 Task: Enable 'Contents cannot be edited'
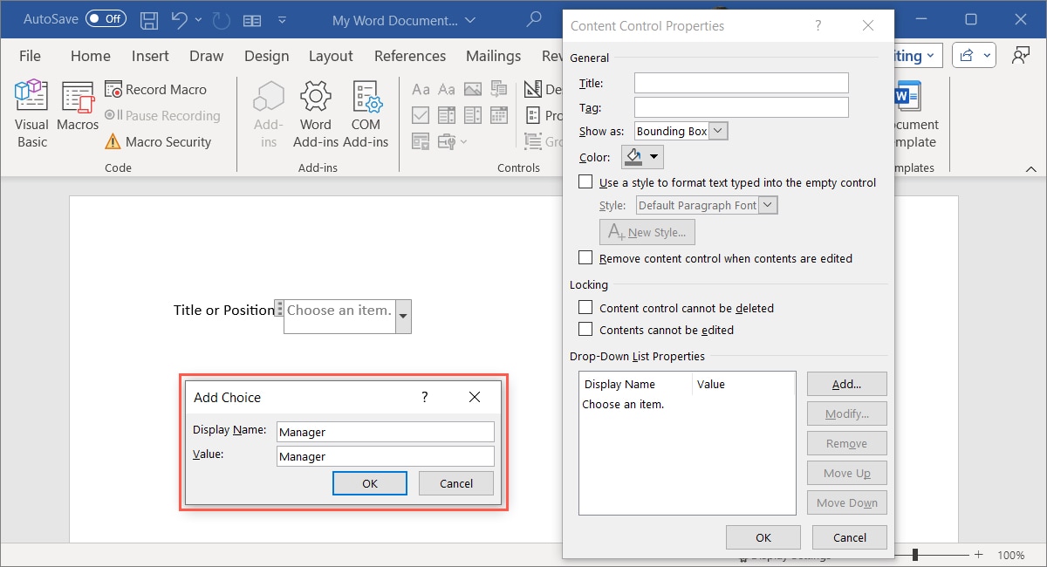(585, 330)
